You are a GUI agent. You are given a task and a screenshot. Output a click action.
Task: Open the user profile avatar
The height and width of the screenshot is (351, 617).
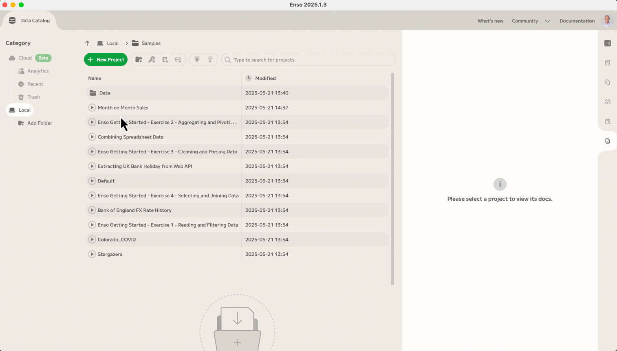[x=607, y=21]
